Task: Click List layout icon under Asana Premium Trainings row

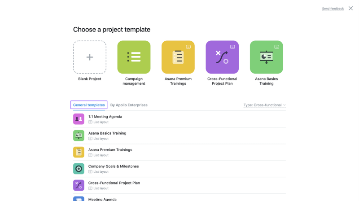Action: [91, 155]
